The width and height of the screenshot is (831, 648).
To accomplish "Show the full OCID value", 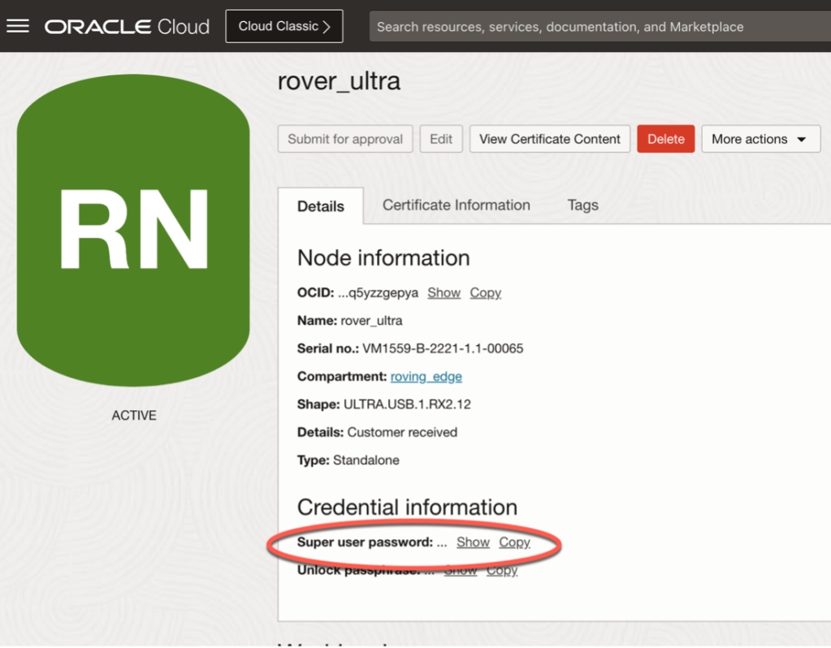I will coord(444,292).
